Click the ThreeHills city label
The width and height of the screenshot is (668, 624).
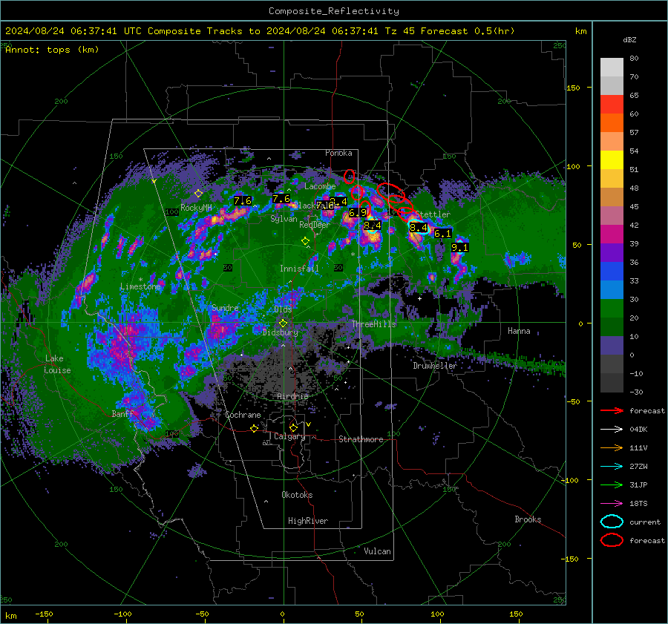pos(373,324)
